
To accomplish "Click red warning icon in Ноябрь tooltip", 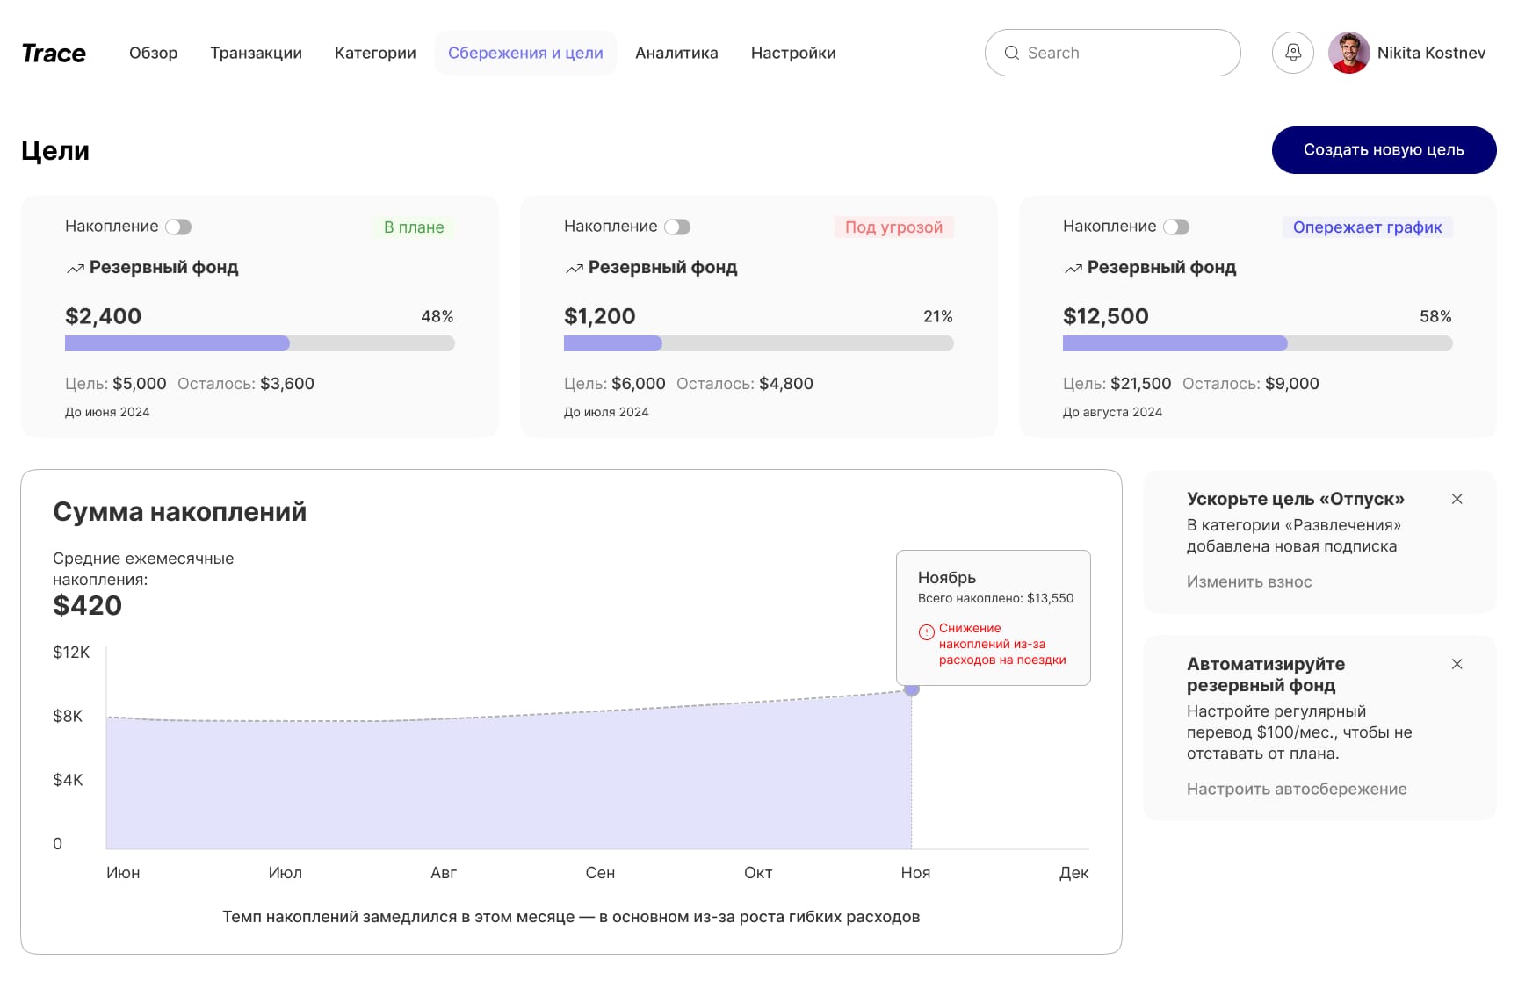I will pos(926,631).
